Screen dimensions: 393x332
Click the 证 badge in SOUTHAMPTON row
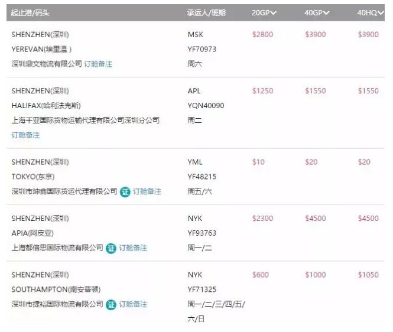click(111, 305)
